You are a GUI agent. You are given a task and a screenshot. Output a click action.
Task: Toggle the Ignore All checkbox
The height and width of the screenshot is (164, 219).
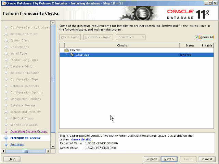pos(196,37)
